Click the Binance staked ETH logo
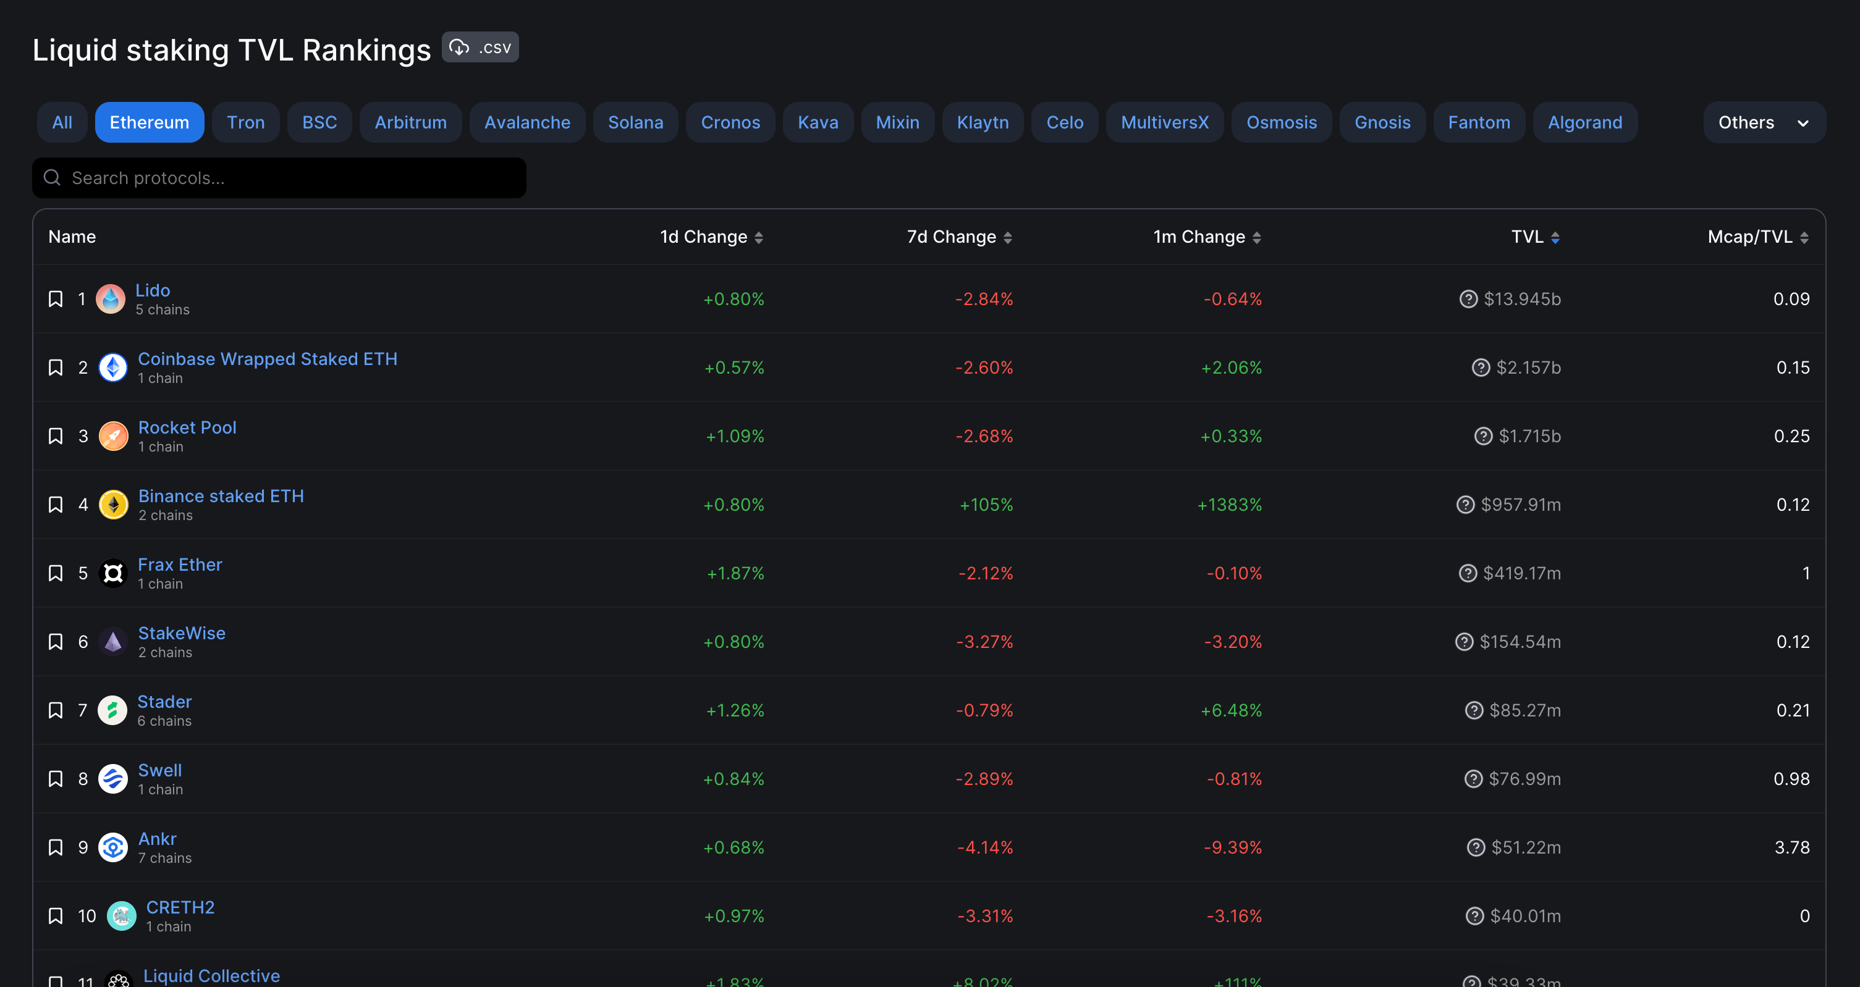Image resolution: width=1860 pixels, height=987 pixels. (113, 505)
